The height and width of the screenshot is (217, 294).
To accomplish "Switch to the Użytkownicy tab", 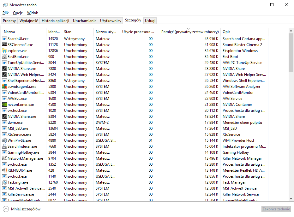I will point(111,21).
